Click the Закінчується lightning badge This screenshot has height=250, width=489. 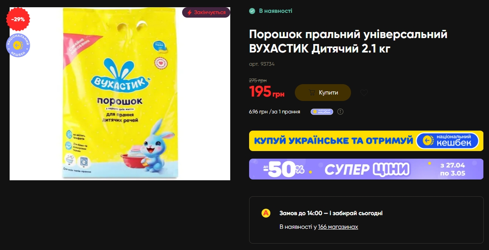point(206,12)
